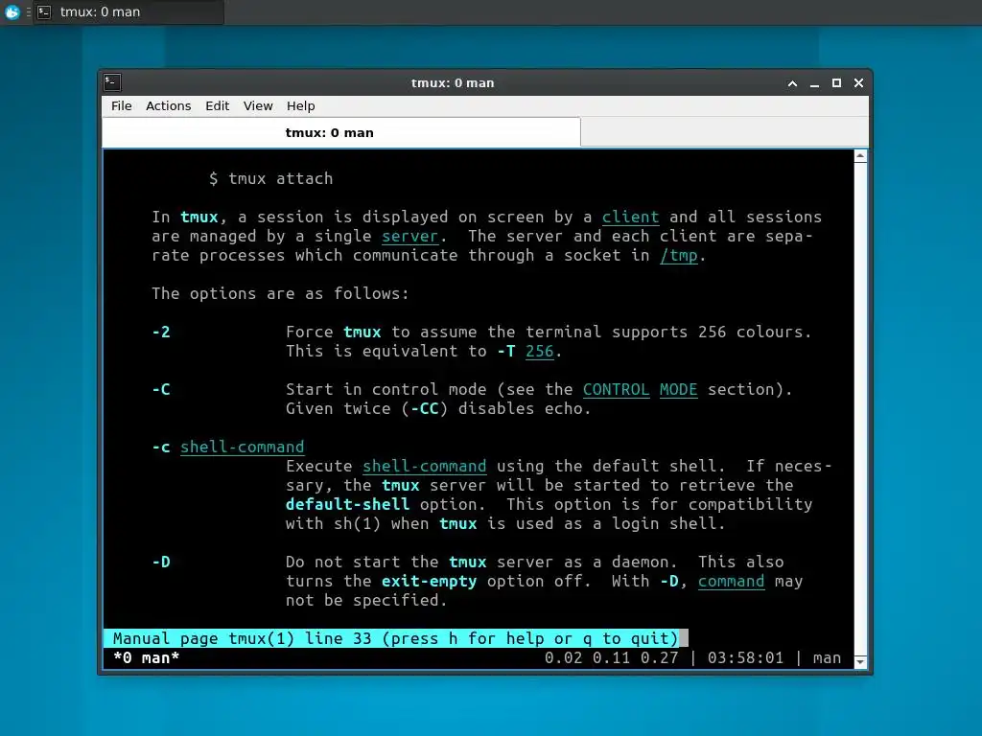Click the terminal icon in taskbar button
This screenshot has height=736, width=982.
point(44,11)
